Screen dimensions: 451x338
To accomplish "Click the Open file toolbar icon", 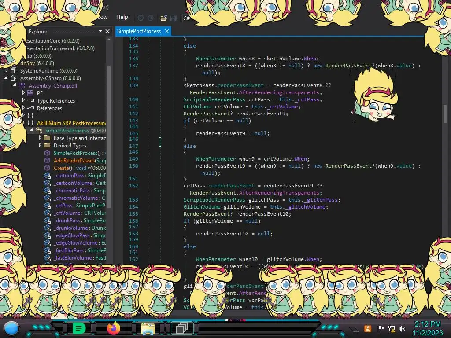I will pyautogui.click(x=164, y=18).
